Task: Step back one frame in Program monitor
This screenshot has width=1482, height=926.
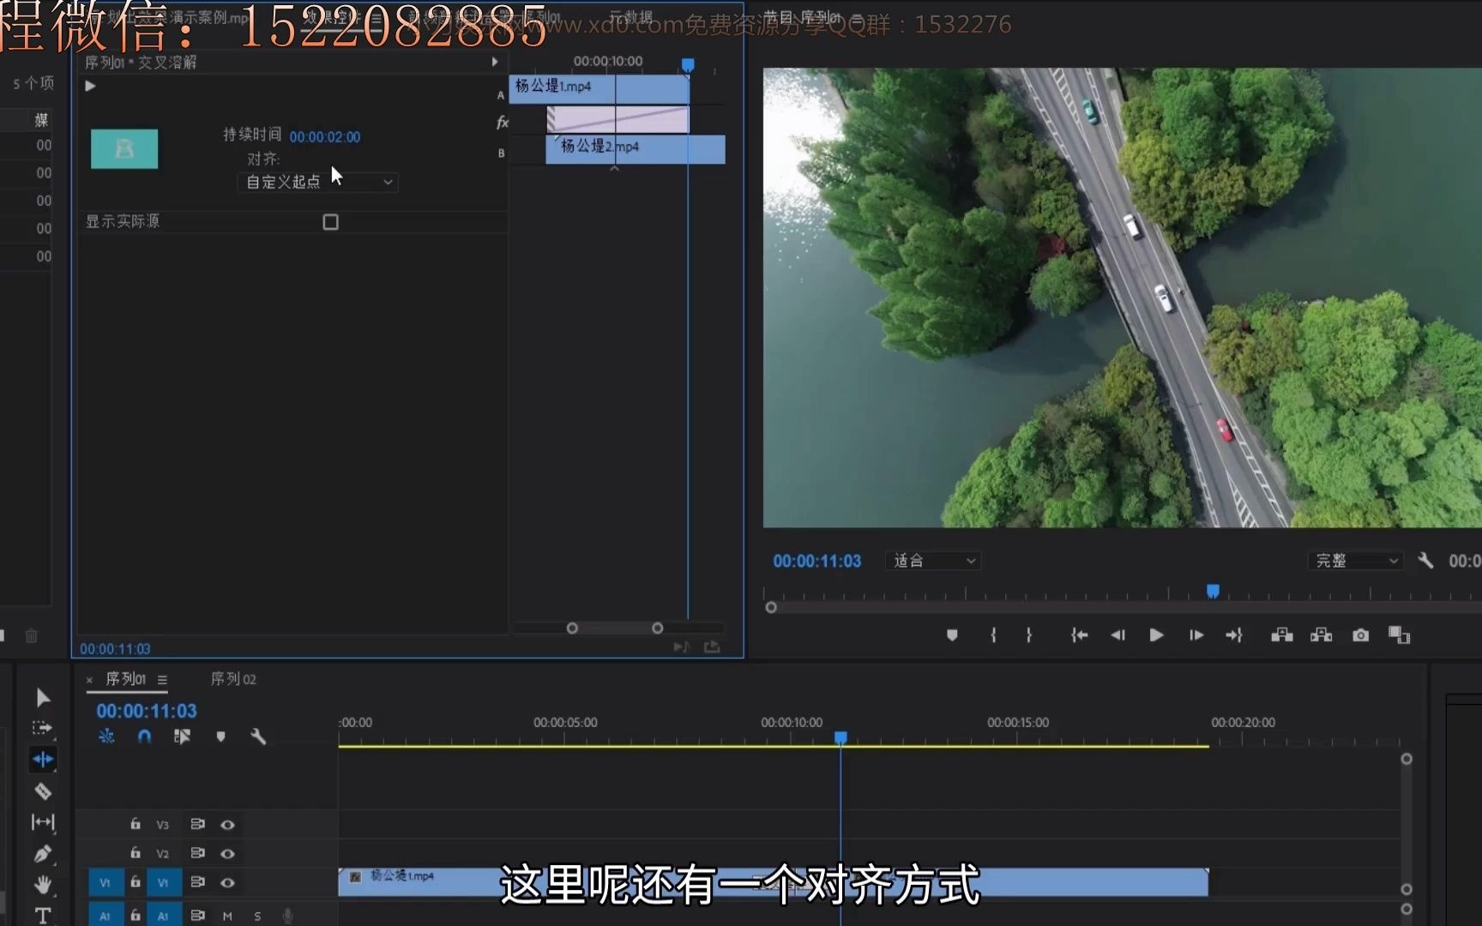Action: [x=1118, y=634]
